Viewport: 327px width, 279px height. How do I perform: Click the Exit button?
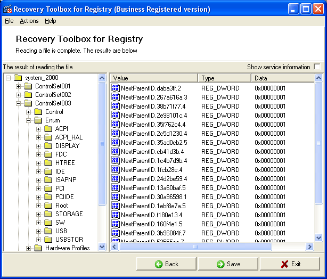pyautogui.click(x=290, y=264)
